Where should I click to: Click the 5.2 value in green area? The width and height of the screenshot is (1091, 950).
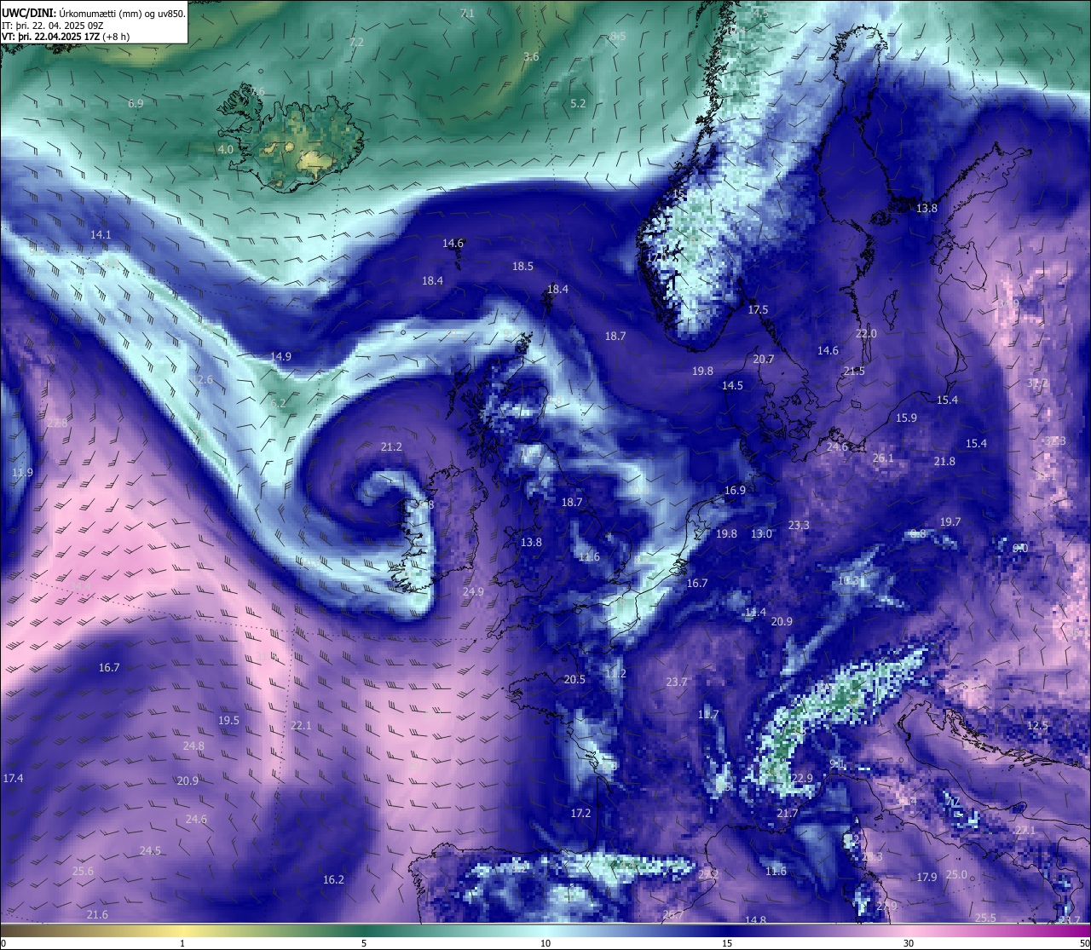(x=578, y=103)
